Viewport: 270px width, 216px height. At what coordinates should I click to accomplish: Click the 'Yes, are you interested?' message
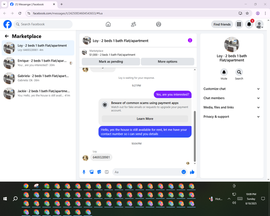[172, 94]
